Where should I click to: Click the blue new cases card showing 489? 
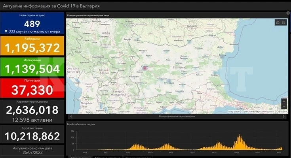point(32,23)
